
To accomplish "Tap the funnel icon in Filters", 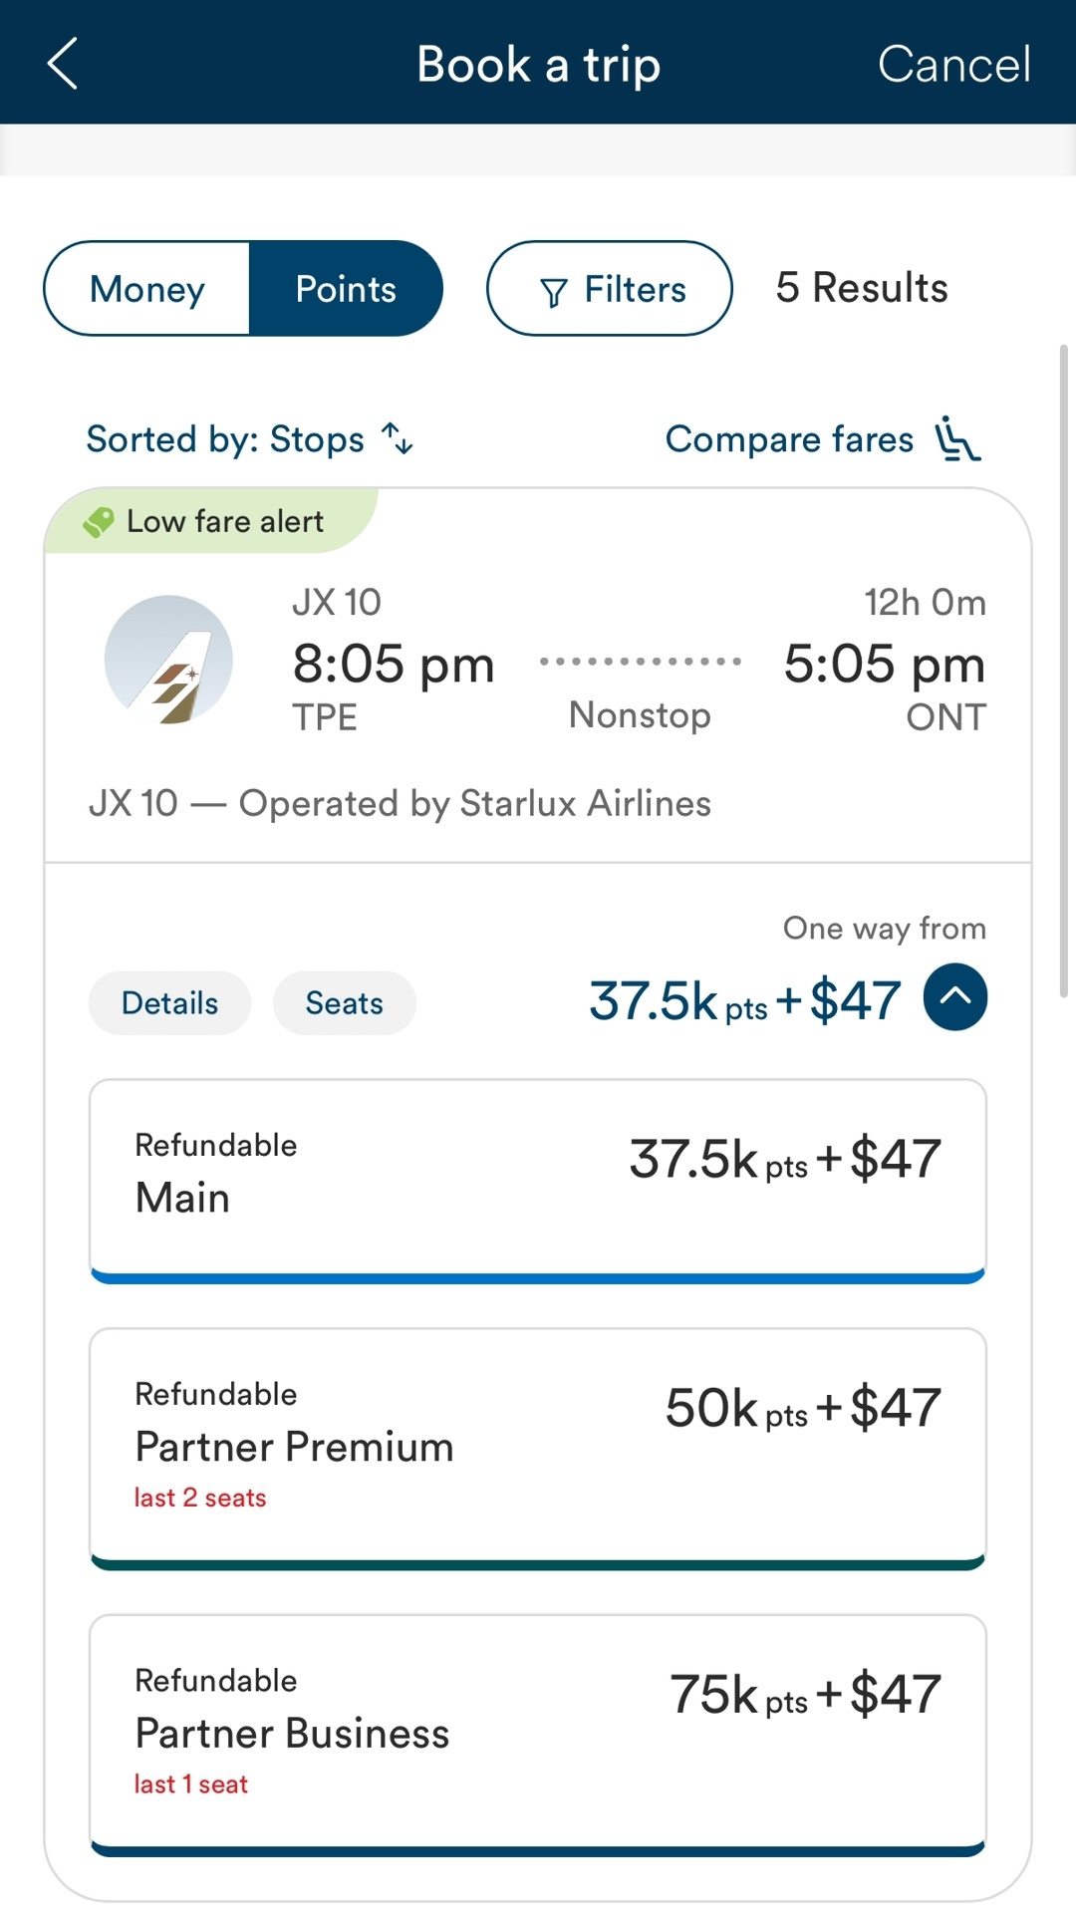I will 553,291.
